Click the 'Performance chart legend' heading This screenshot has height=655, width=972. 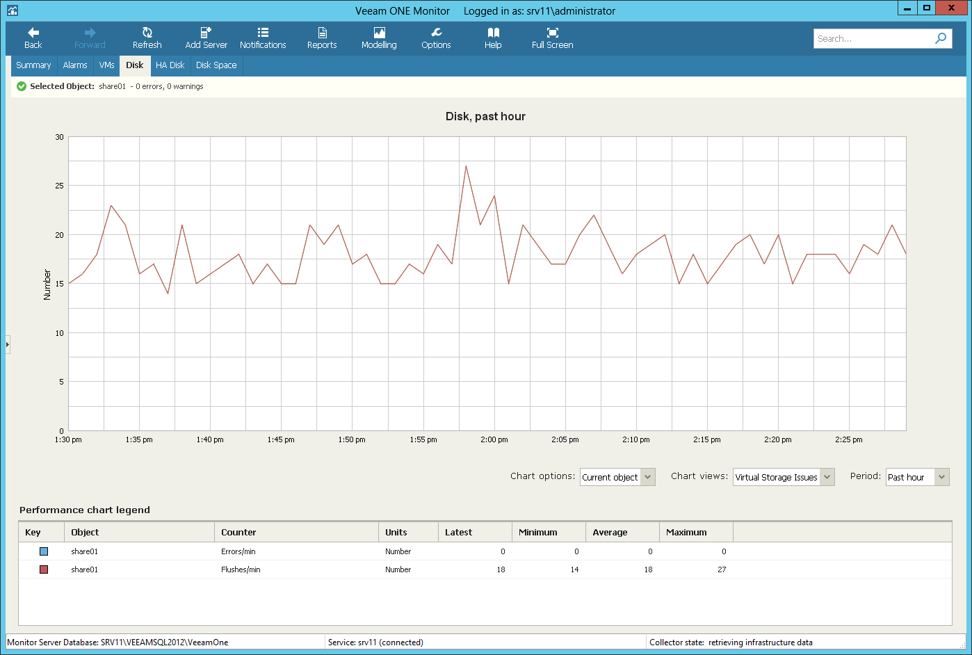85,510
